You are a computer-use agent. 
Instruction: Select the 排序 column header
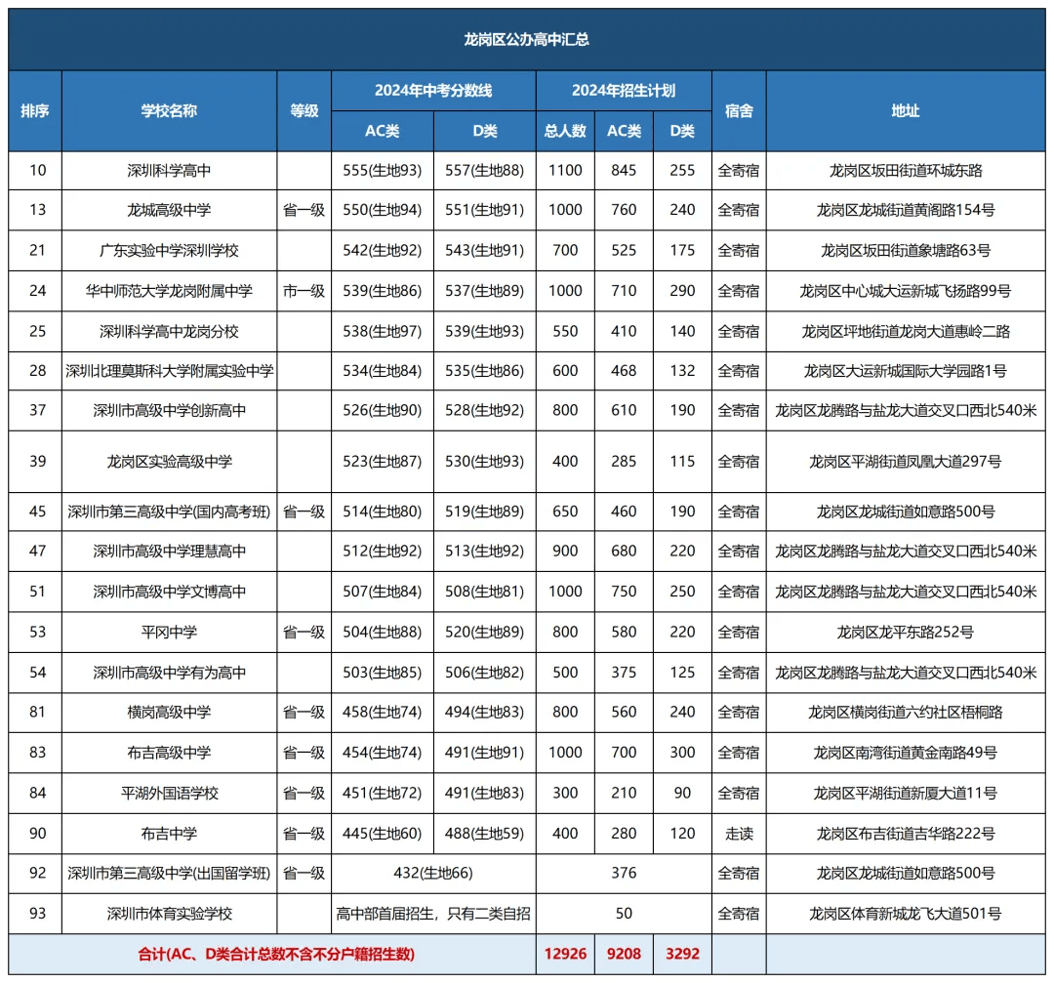coord(35,111)
